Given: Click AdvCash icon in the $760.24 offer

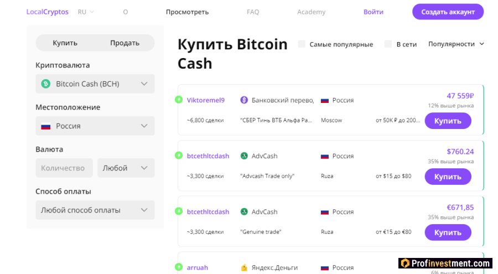Looking at the screenshot, I should tap(244, 156).
